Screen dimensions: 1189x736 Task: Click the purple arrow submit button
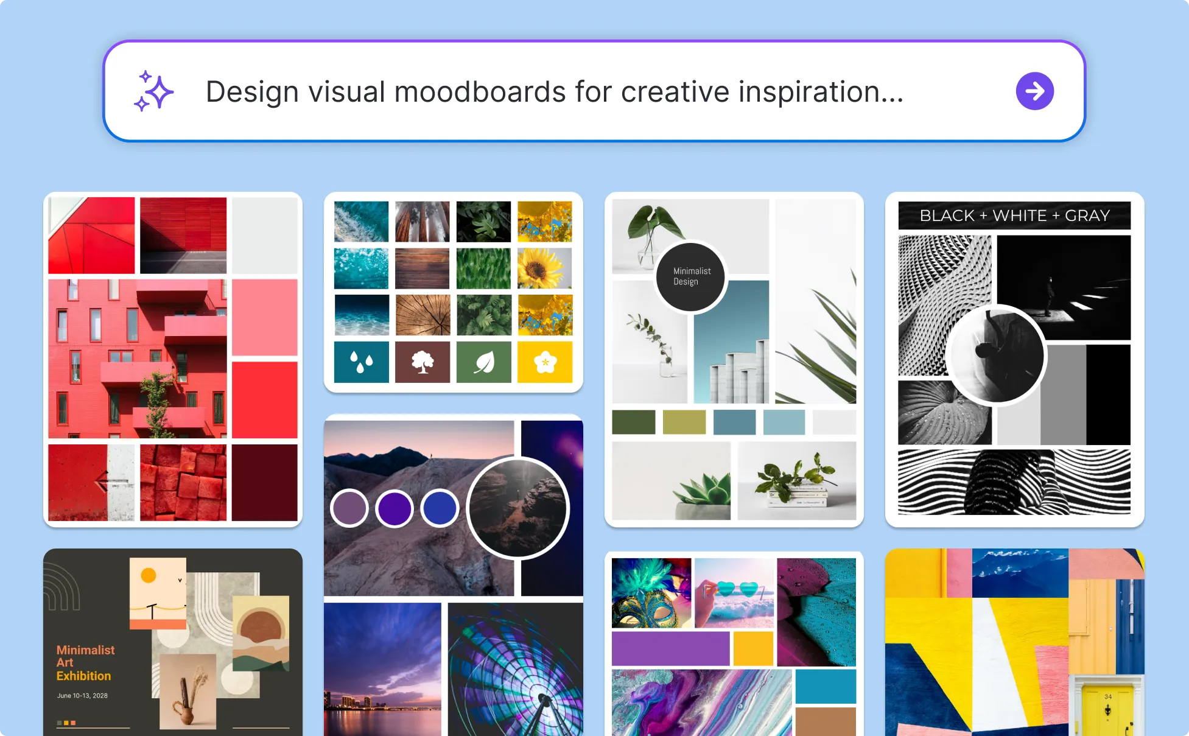pos(1034,91)
